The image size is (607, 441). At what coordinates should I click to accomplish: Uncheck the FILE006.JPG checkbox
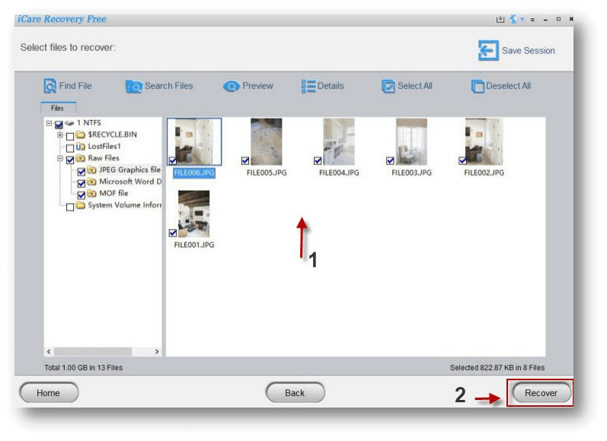coord(173,160)
